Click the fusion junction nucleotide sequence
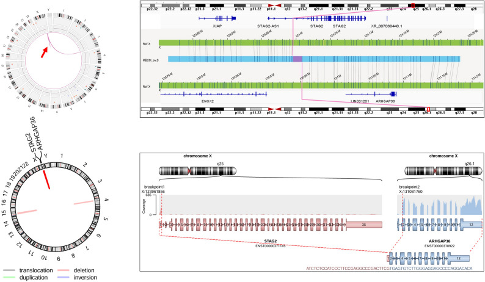 click(390, 269)
